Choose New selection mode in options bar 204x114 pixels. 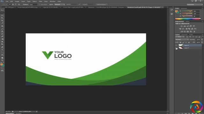click(10, 4)
